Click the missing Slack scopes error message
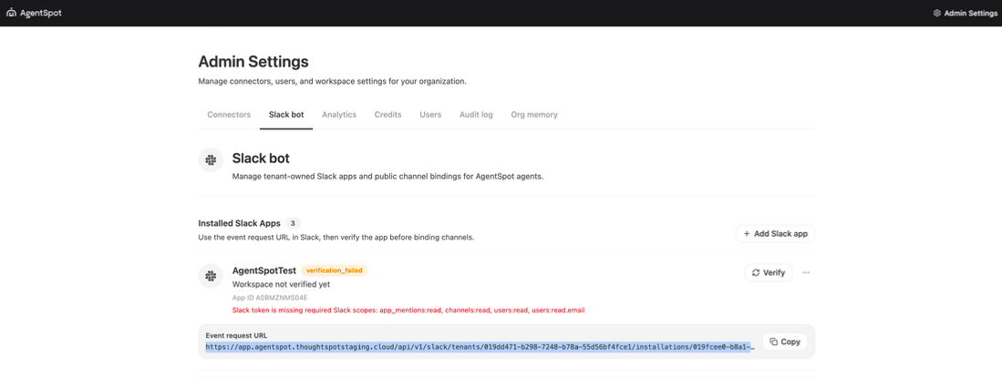Screen dimensions: 1002x388 [x=408, y=311]
